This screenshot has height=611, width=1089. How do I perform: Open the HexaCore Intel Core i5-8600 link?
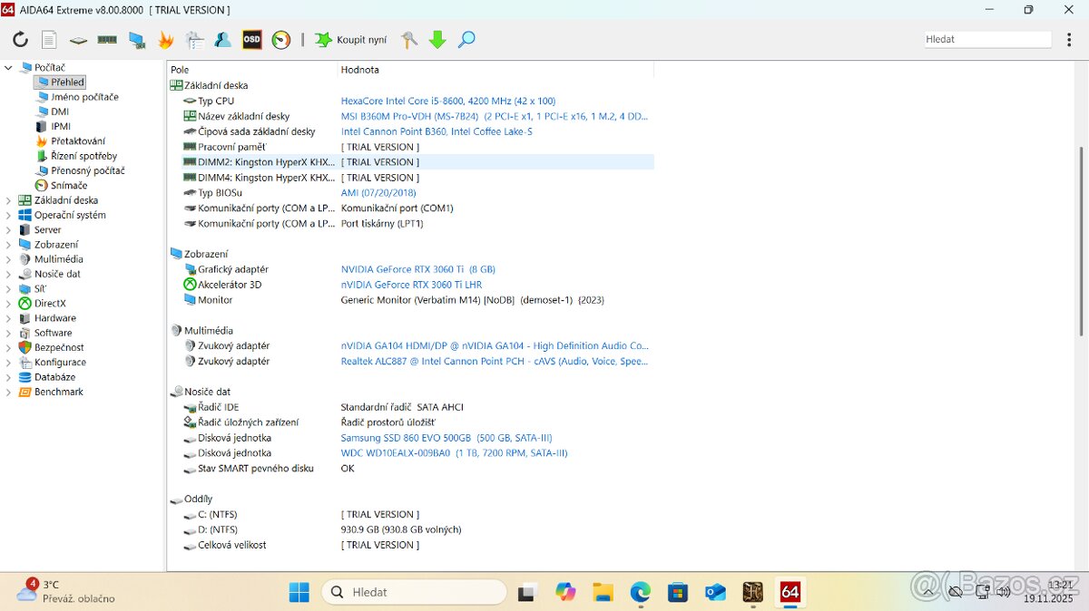pyautogui.click(x=447, y=101)
